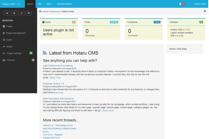Open Plugin Management in sidebar navigation
The image size is (209, 139).
tap(16, 33)
